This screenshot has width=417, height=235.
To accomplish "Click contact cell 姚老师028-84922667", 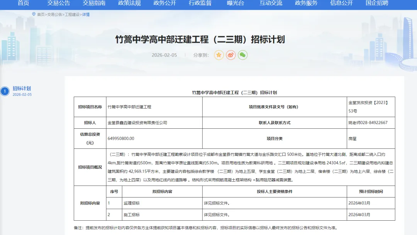I will tap(371, 123).
